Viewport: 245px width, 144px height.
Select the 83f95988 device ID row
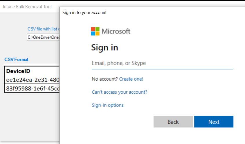(33, 88)
